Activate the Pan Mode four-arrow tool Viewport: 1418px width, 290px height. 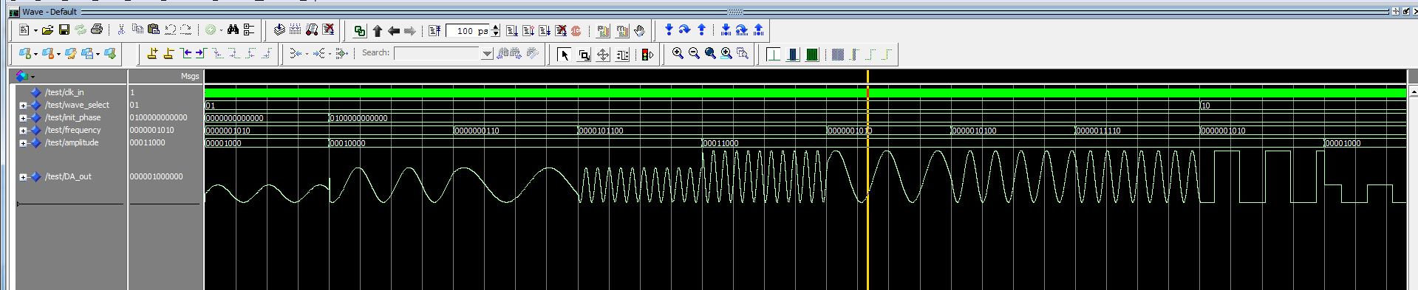point(603,55)
